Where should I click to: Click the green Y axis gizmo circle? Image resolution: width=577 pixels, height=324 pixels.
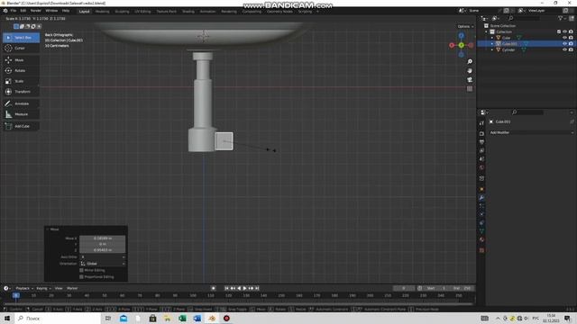[x=461, y=45]
